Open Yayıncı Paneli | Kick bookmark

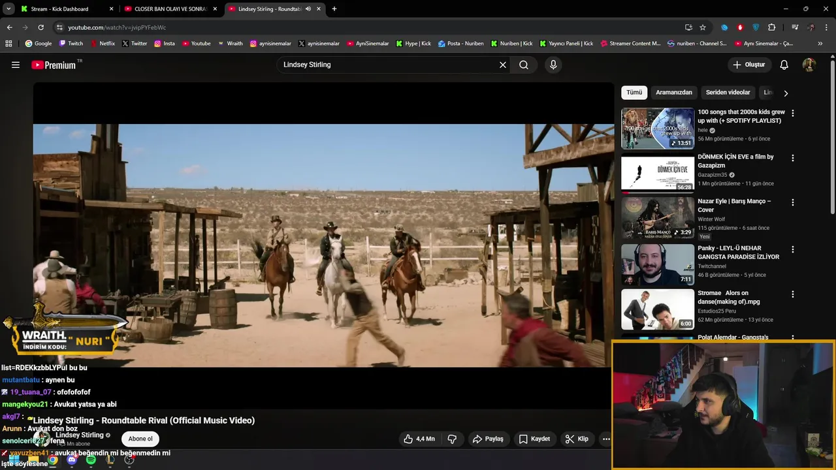point(566,44)
